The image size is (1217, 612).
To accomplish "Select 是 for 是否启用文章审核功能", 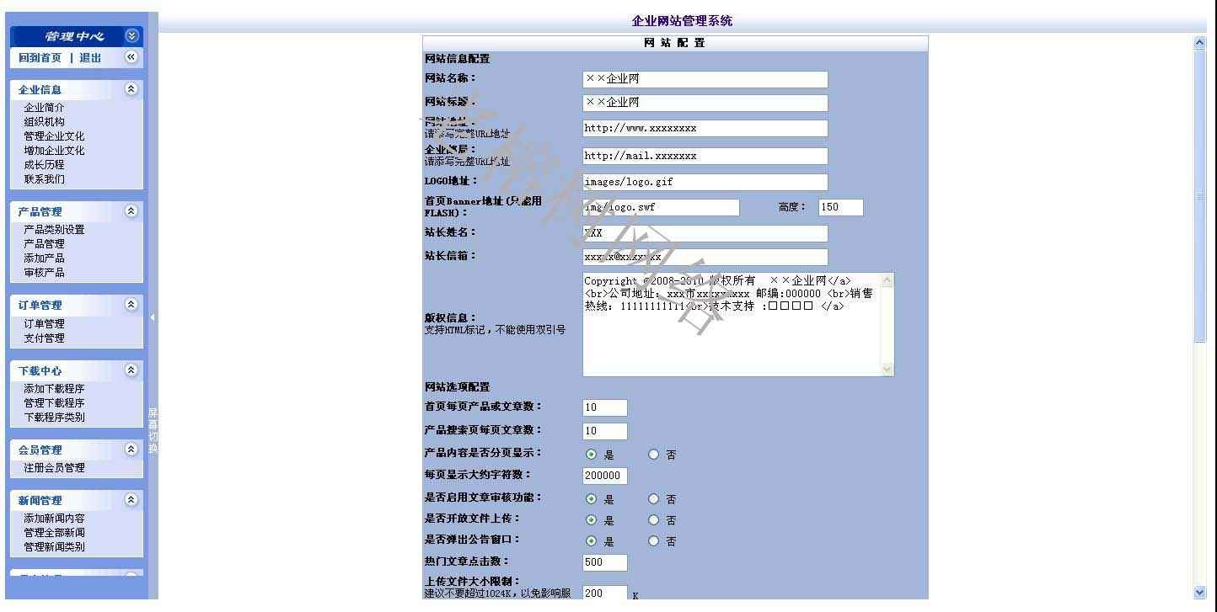I will coord(591,499).
